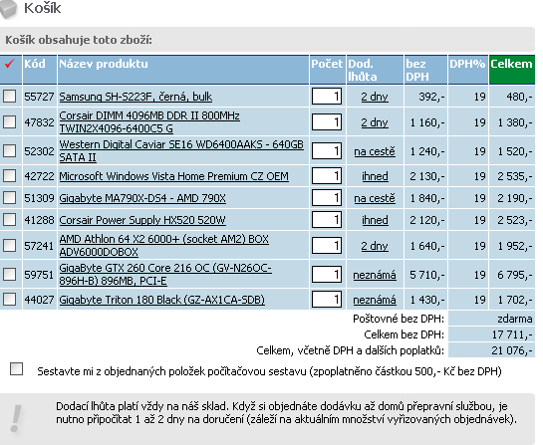Click product code 55727
The height and width of the screenshot is (445, 543).
[39, 97]
